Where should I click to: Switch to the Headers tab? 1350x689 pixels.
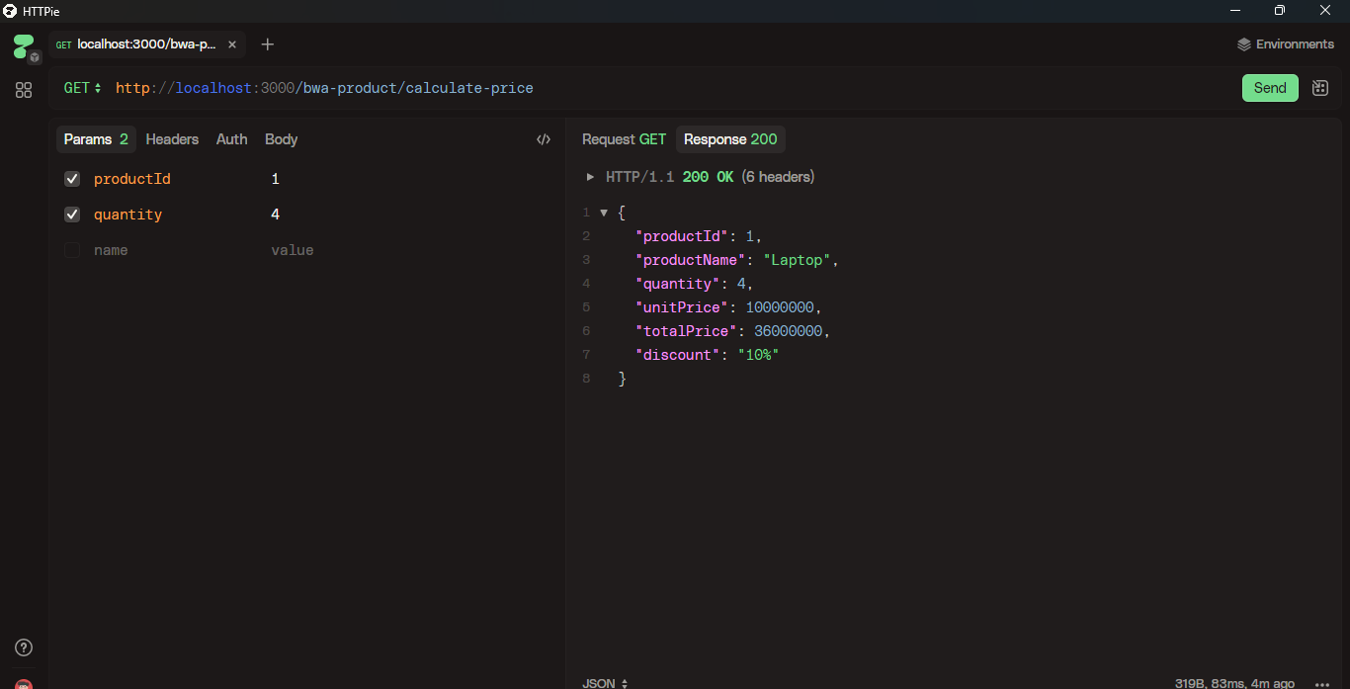(171, 138)
